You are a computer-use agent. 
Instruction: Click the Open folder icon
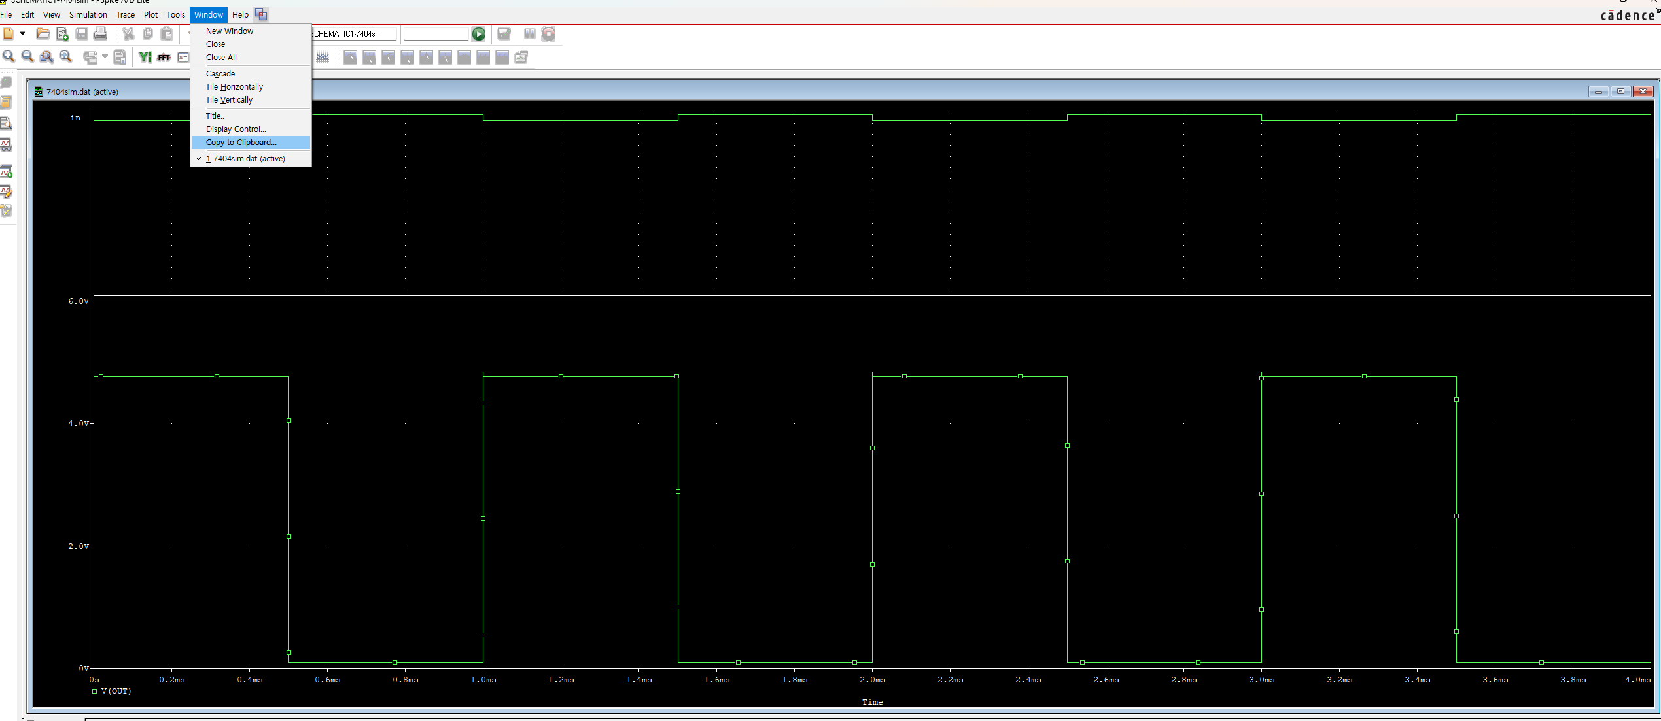click(x=43, y=34)
